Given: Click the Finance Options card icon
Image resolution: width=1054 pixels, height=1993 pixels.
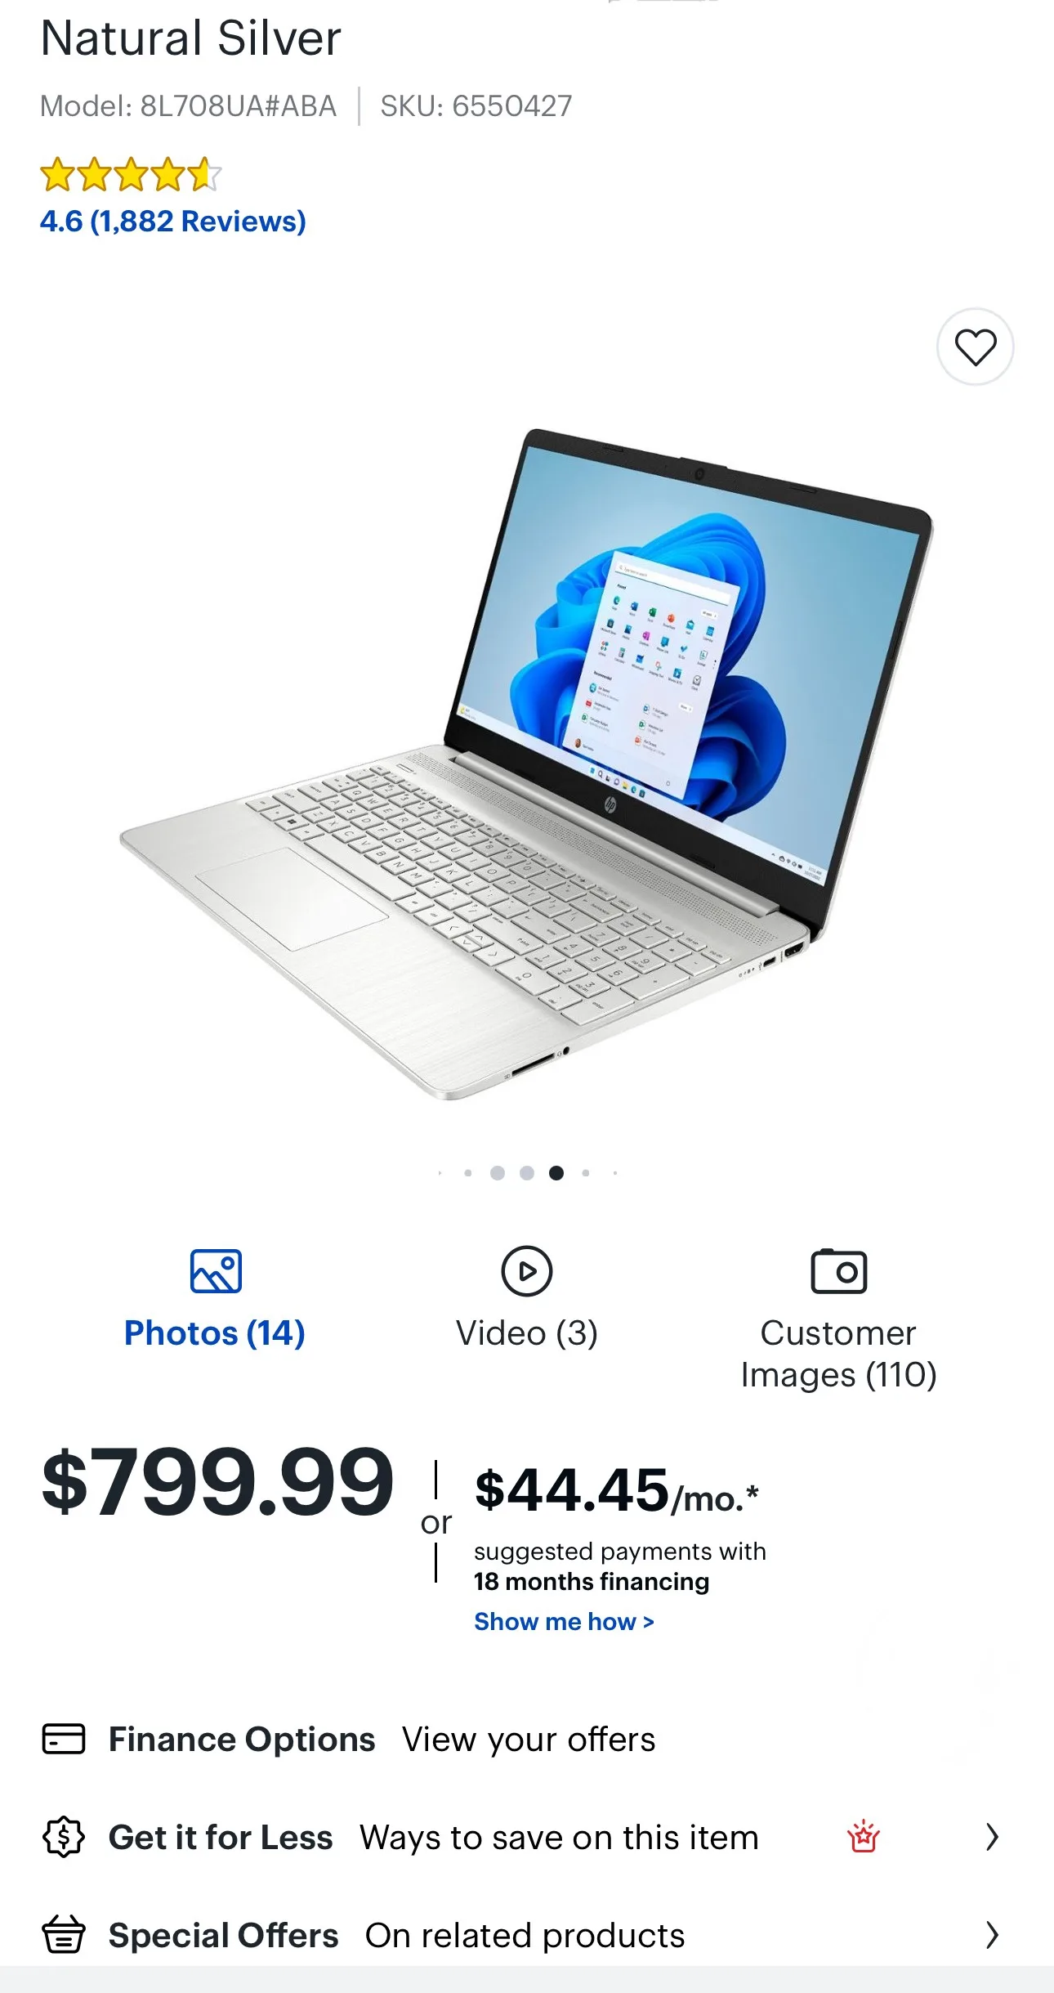Looking at the screenshot, I should (x=64, y=1739).
